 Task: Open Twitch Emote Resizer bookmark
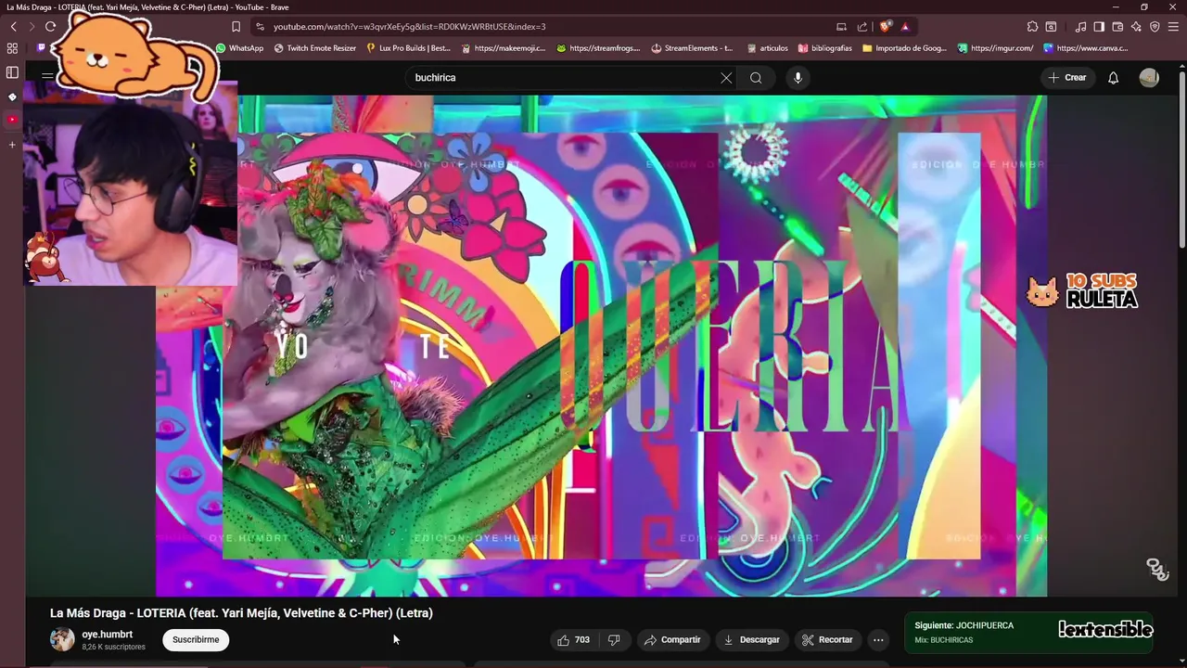click(x=315, y=48)
